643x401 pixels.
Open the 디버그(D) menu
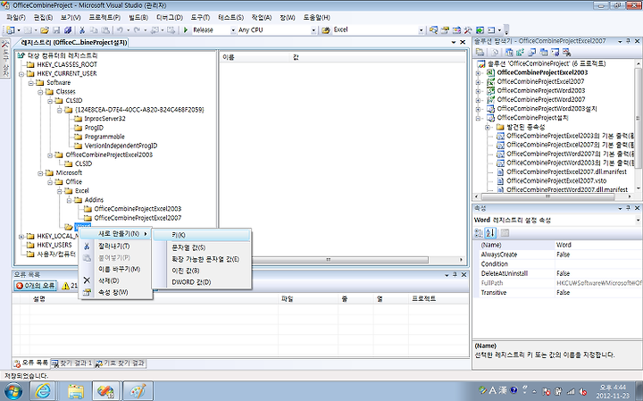(x=170, y=17)
